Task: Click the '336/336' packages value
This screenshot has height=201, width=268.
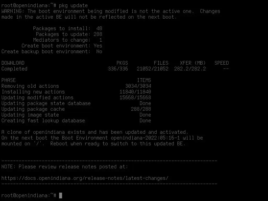Action: 118,69
